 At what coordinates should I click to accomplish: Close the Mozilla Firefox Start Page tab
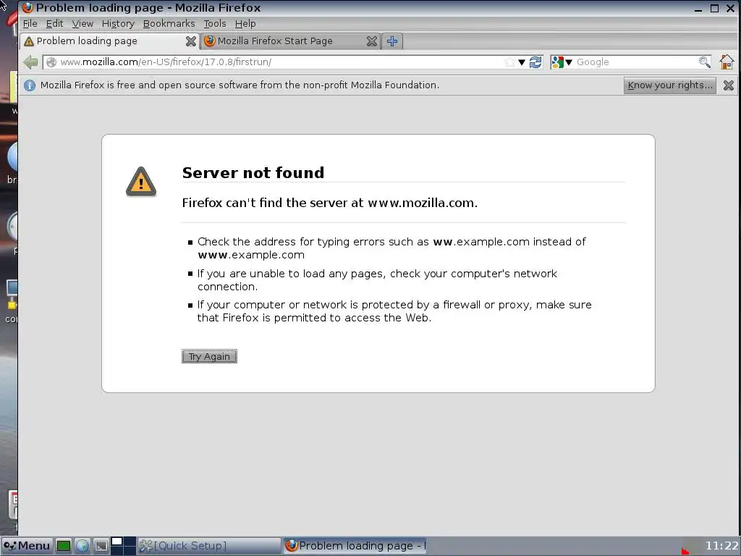pos(372,41)
